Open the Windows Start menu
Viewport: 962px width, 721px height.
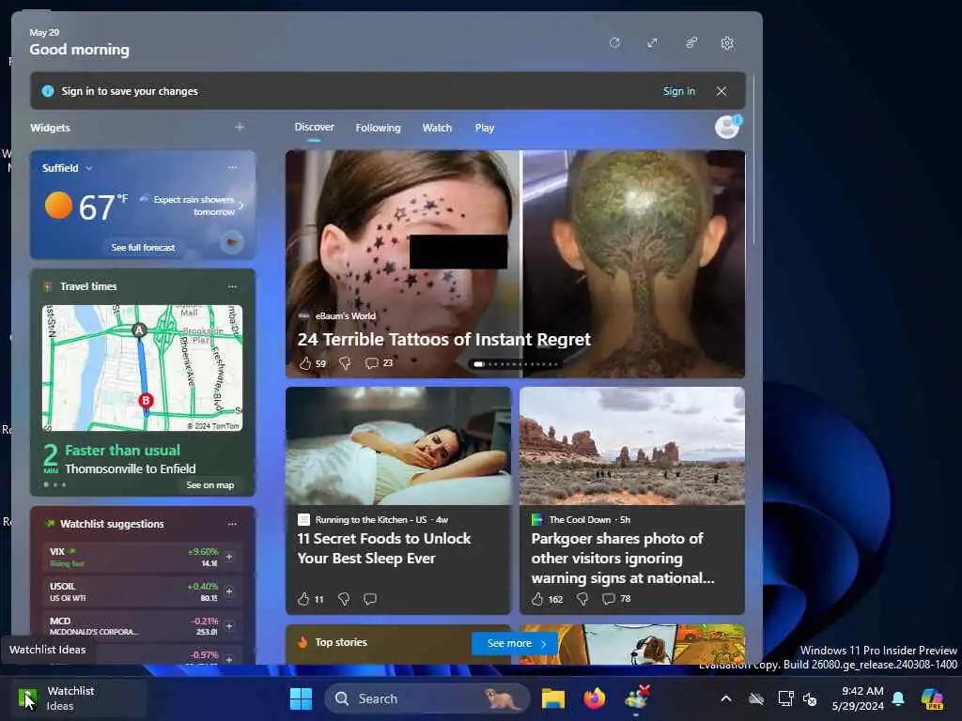(301, 698)
